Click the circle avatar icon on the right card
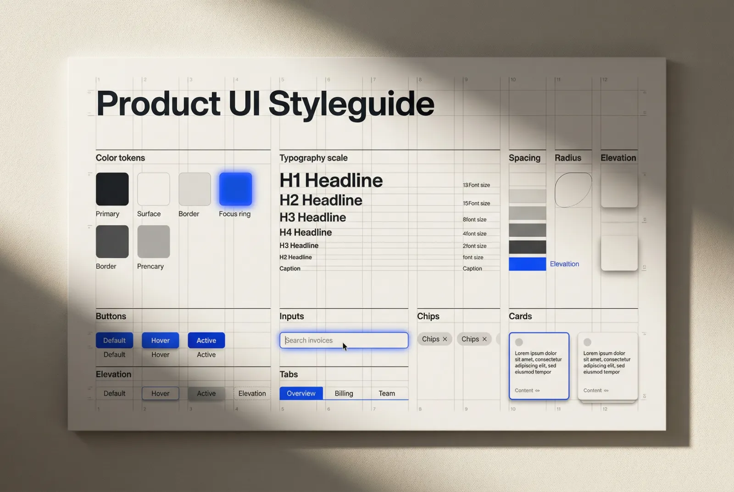The image size is (734, 492). 587,341
